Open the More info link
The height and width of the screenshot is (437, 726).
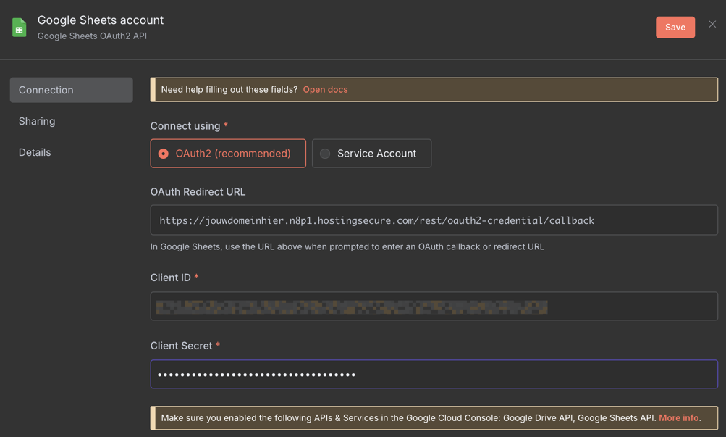(678, 417)
